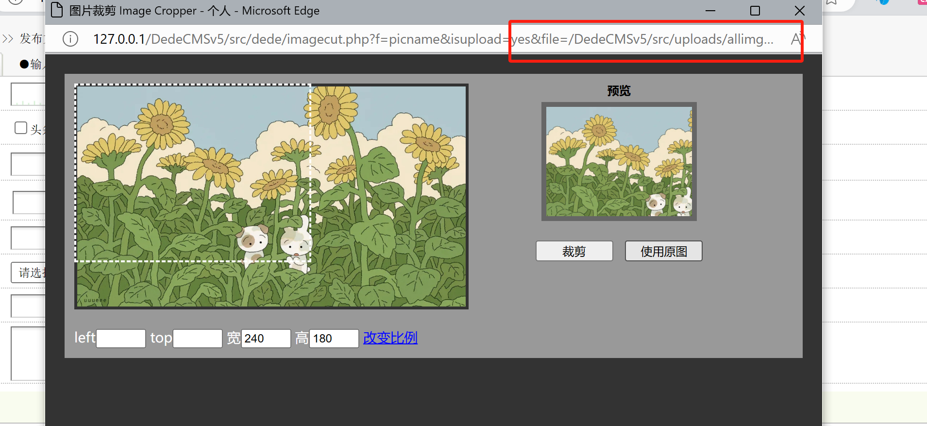Click the double chevron icon beside 发布
The height and width of the screenshot is (426, 927).
(8, 39)
